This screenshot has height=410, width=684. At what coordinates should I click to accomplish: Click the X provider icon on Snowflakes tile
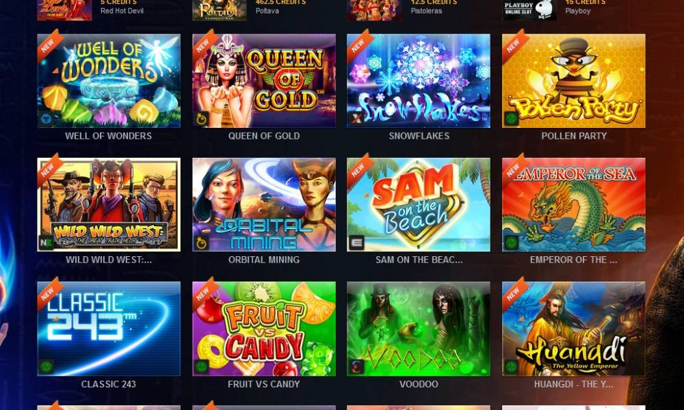coord(356,118)
